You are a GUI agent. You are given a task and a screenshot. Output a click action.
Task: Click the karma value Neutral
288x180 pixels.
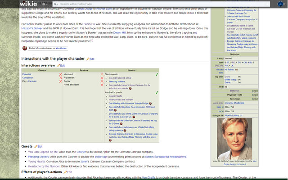228,58
